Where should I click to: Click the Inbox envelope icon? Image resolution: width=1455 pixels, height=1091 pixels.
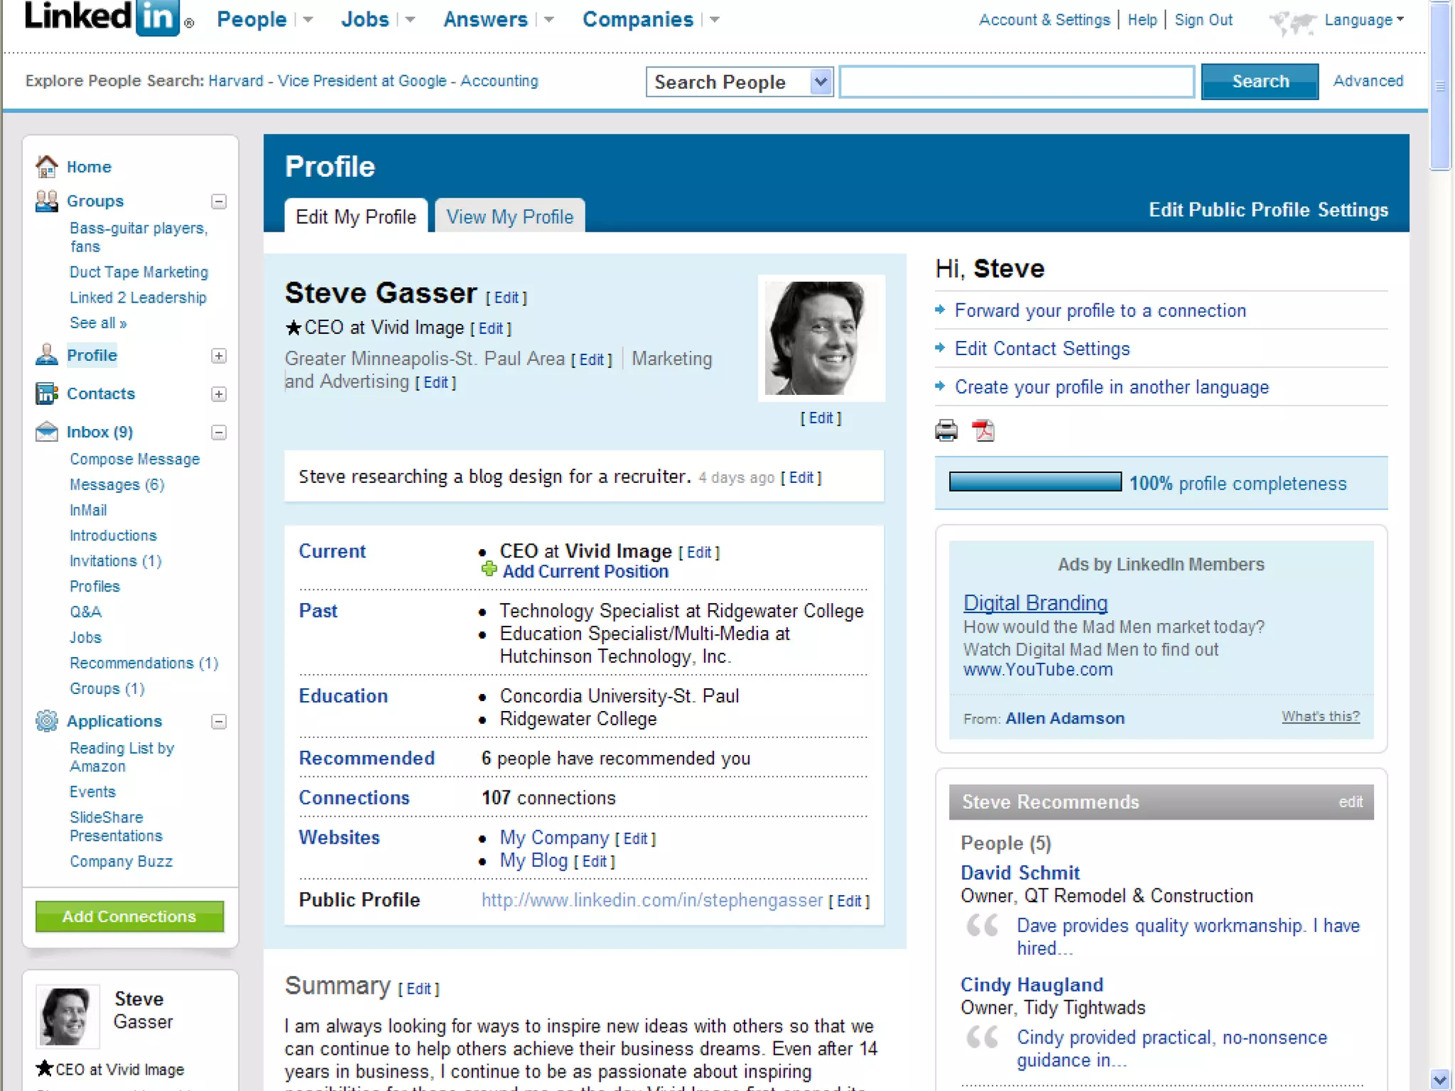coord(46,432)
